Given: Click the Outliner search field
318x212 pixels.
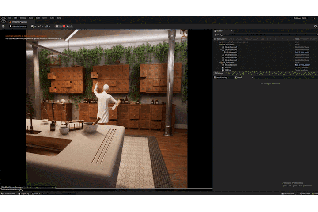Looking at the screenshot, I should 270,35.
